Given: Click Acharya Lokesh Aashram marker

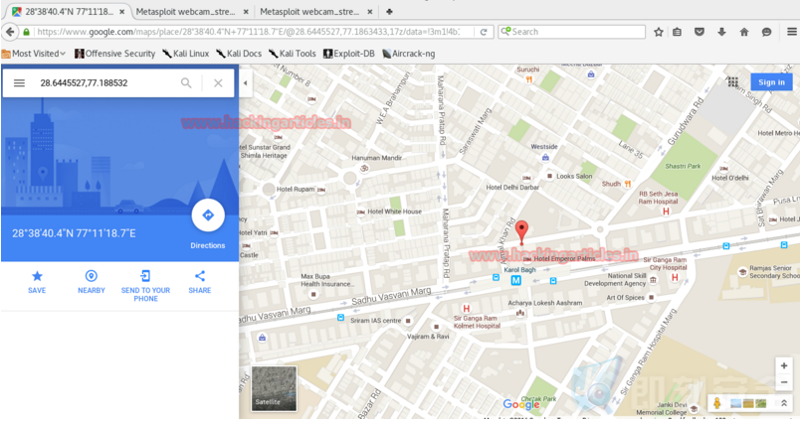Looking at the screenshot, I should pos(520,313).
